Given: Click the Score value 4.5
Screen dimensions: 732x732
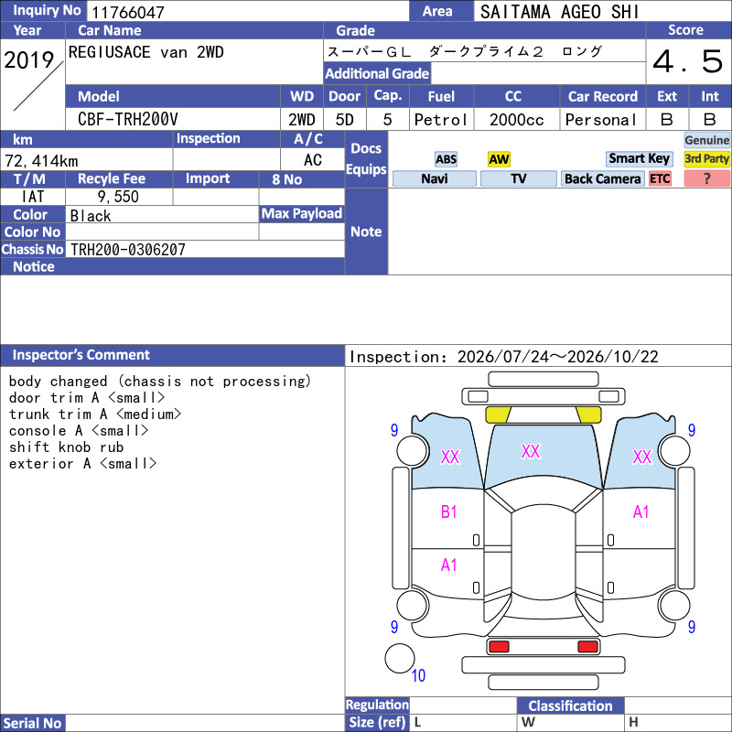Looking at the screenshot, I should (x=688, y=61).
